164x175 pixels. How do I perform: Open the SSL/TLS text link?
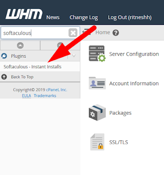point(118,142)
